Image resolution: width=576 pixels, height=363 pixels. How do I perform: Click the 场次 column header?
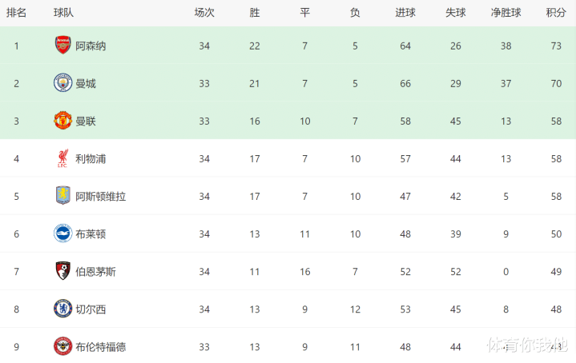click(204, 13)
